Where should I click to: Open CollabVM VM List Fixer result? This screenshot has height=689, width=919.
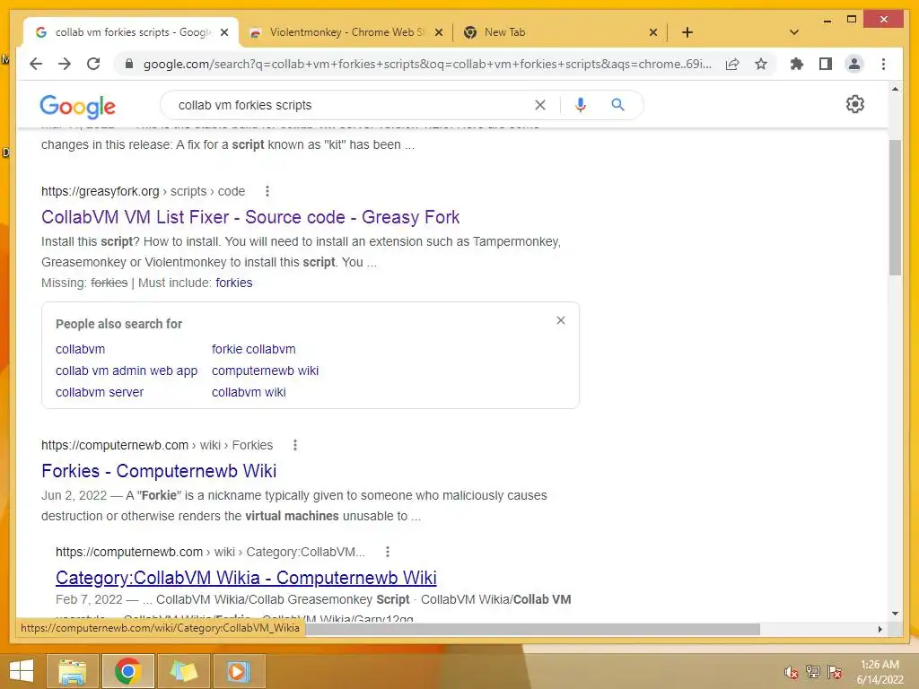pos(250,217)
